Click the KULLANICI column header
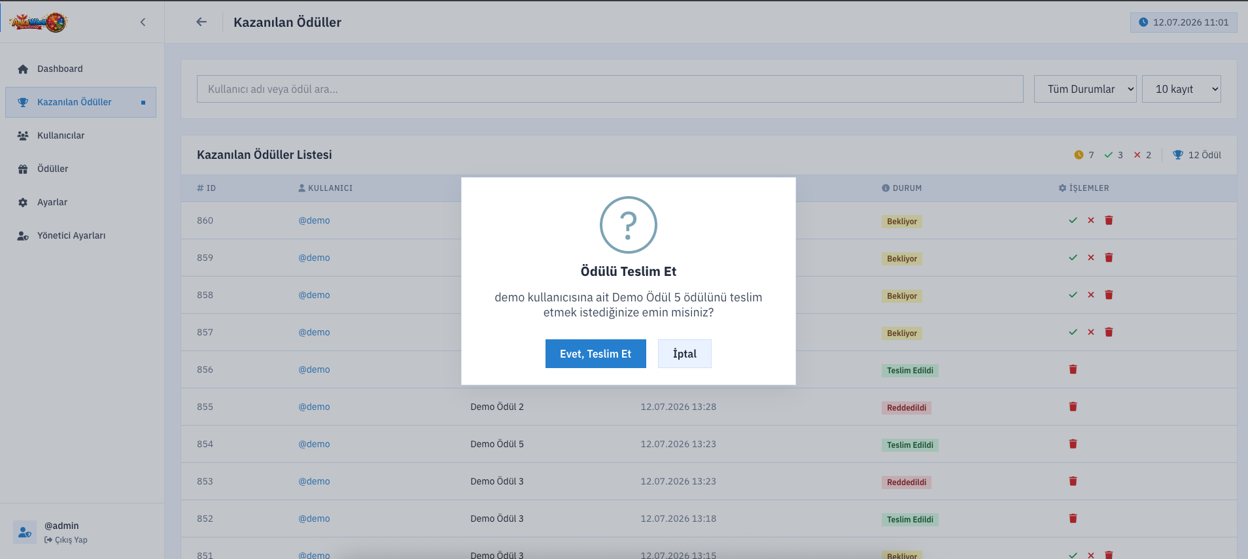 coord(325,188)
